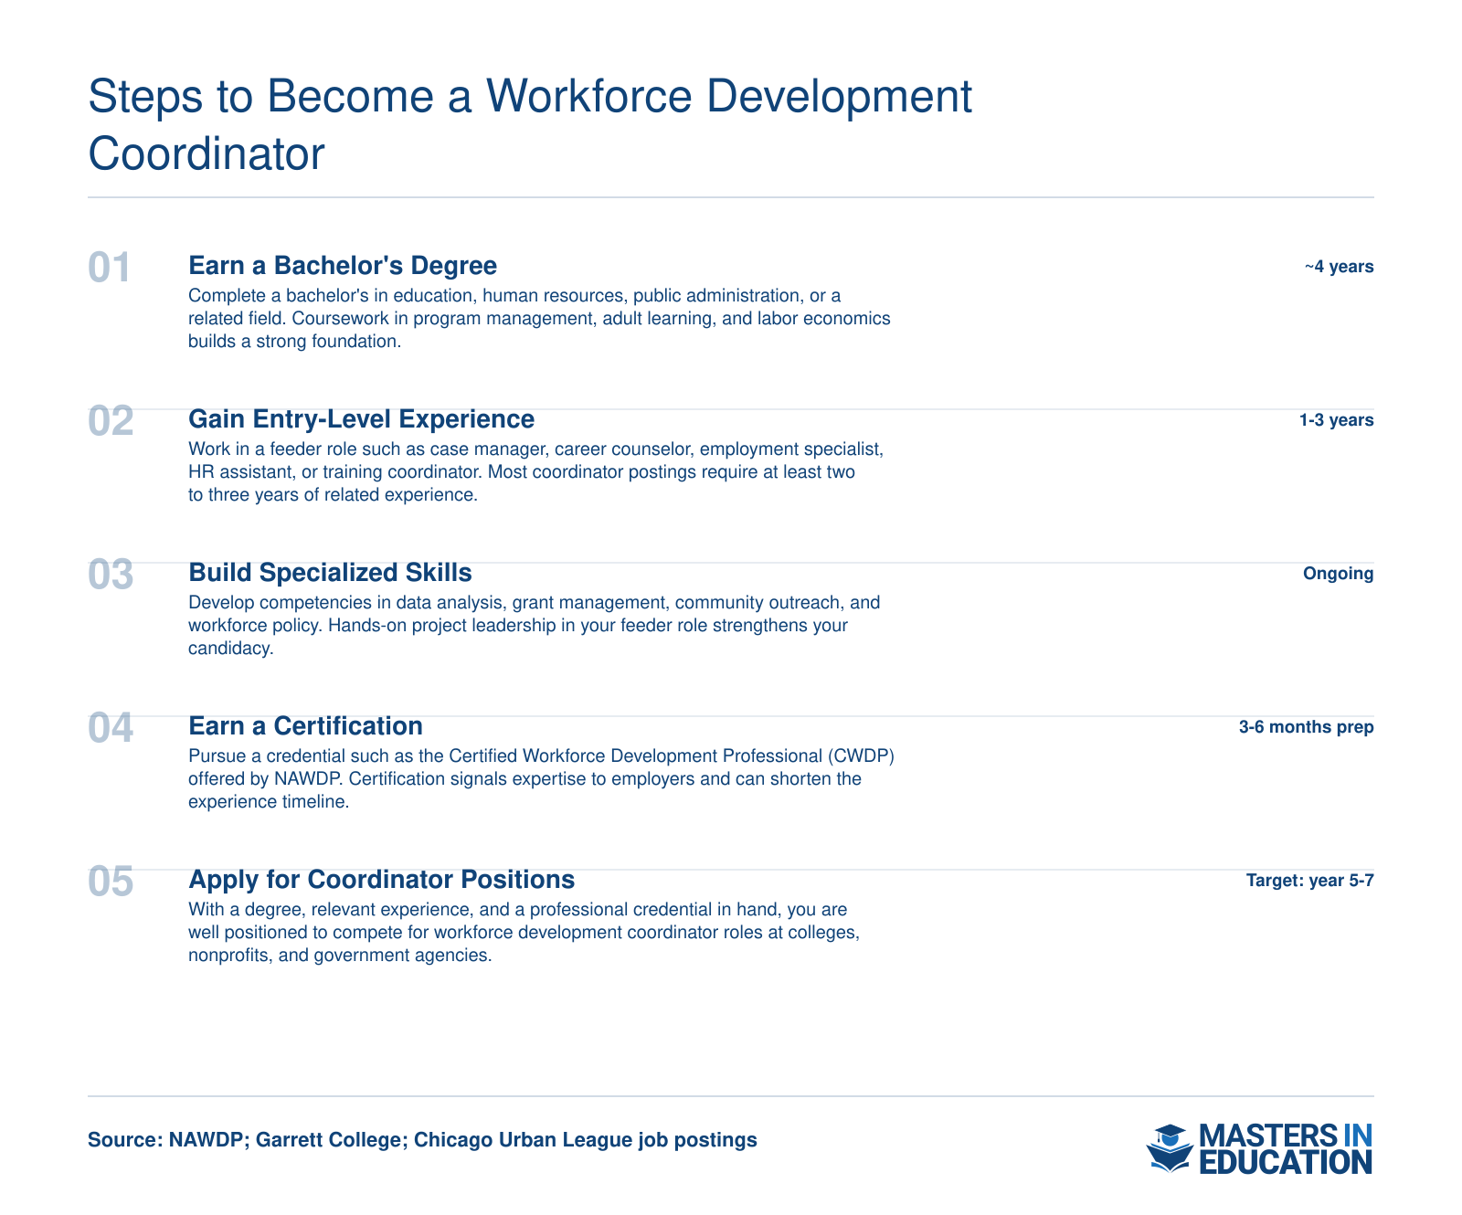Click the Masters in Education graduation cap logo
This screenshot has width=1462, height=1215.
[x=1170, y=1147]
